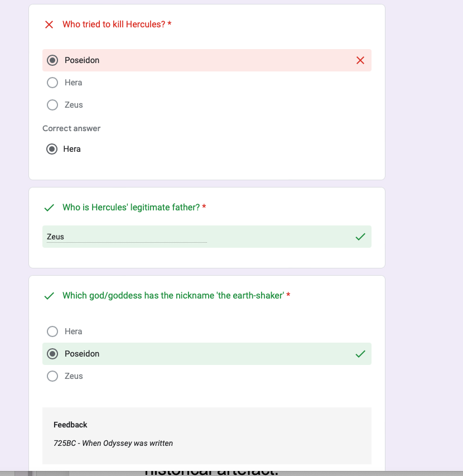Image resolution: width=463 pixels, height=476 pixels.
Task: Click 'Who tried to kill Hercules?' question title
Action: point(114,25)
